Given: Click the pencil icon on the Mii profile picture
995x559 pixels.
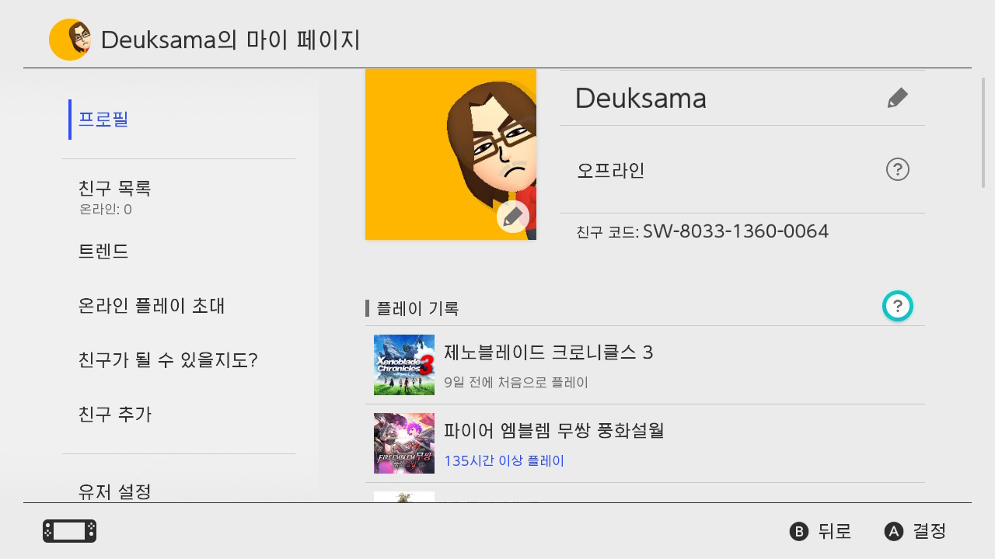Looking at the screenshot, I should (x=513, y=217).
